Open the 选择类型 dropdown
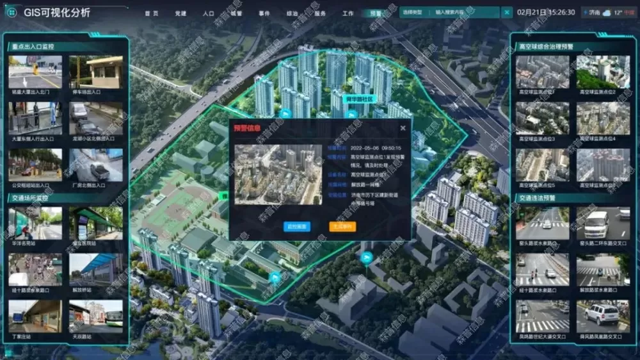 click(415, 12)
